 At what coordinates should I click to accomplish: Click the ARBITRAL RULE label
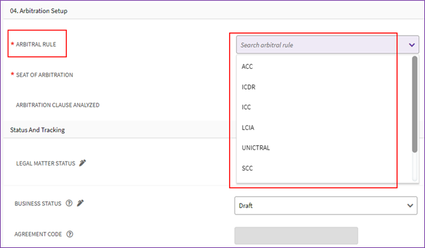point(36,44)
